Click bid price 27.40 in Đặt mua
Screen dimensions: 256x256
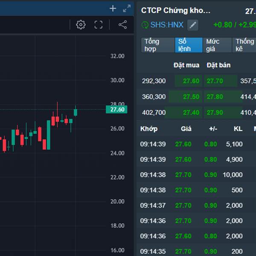(x=191, y=113)
